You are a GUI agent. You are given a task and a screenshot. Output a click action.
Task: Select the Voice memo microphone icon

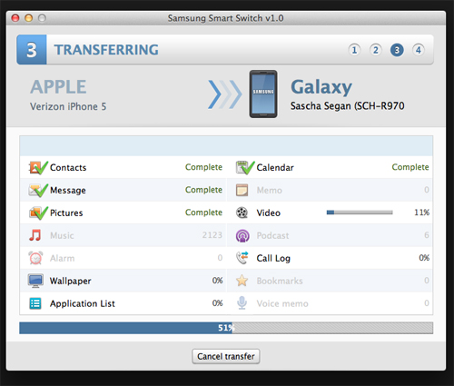pos(242,303)
